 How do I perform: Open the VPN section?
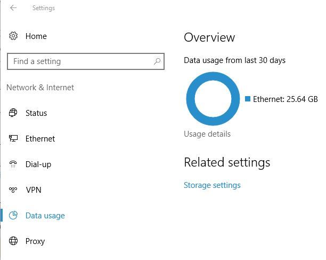pyautogui.click(x=33, y=190)
